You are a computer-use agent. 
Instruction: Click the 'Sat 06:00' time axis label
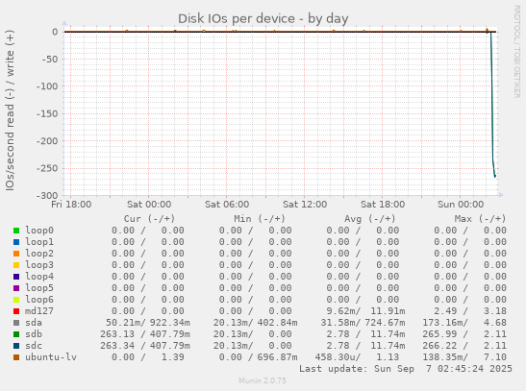(227, 205)
